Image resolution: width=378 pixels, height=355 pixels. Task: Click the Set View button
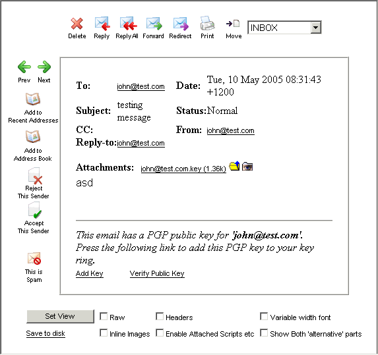(x=60, y=316)
